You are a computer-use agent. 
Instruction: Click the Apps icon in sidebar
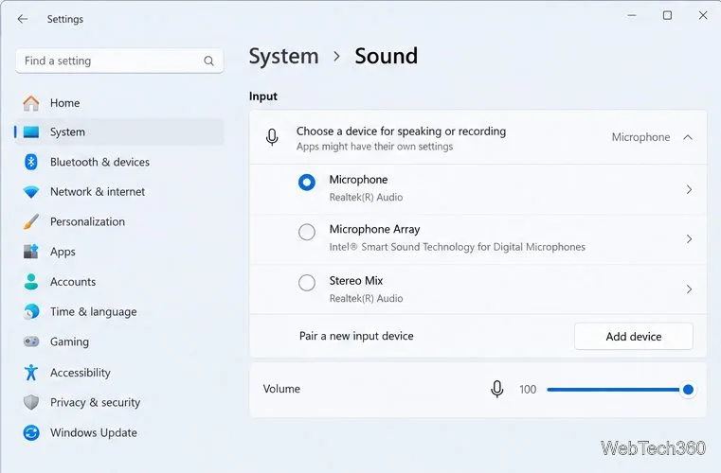pos(31,252)
